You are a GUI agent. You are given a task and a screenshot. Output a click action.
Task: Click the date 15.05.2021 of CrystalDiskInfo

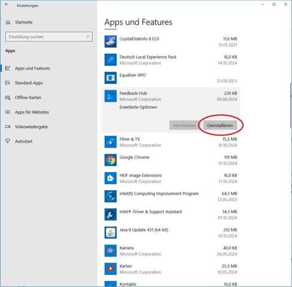tap(227, 45)
